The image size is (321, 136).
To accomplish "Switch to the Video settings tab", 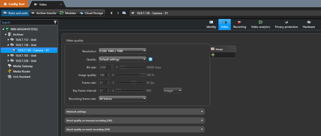I will [225, 25].
